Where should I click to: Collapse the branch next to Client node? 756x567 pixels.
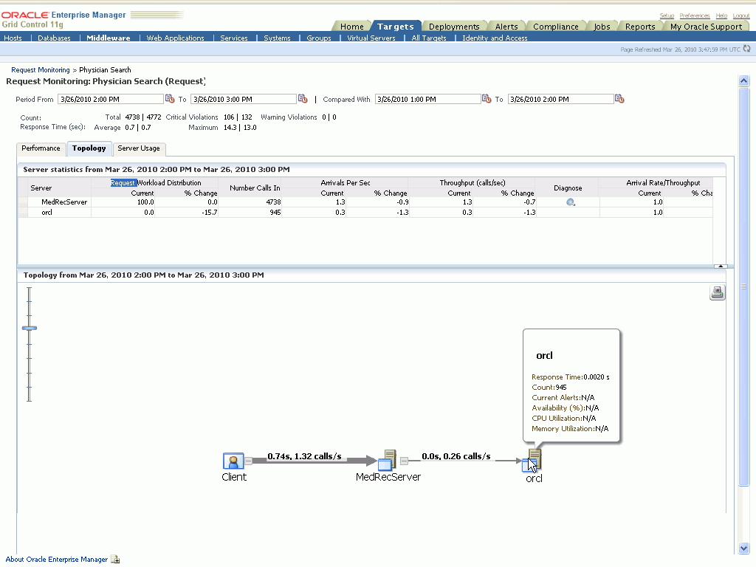pyautogui.click(x=249, y=461)
